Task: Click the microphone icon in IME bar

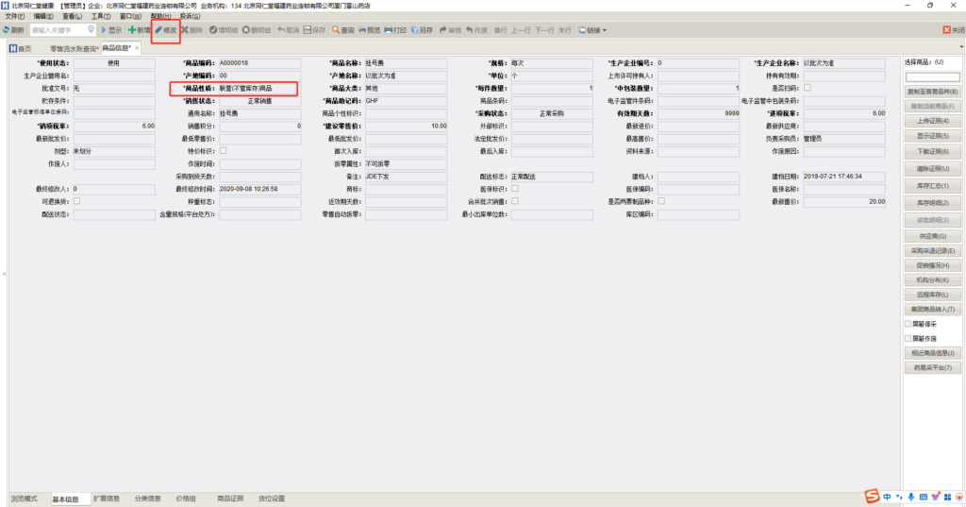Action: pyautogui.click(x=911, y=497)
